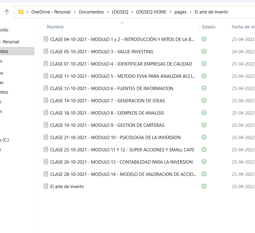The width and height of the screenshot is (255, 233).
Task: Select file CLASE 05-10-2021 - MODULO 3 - VALUE INVESTING
Action: 102,52
